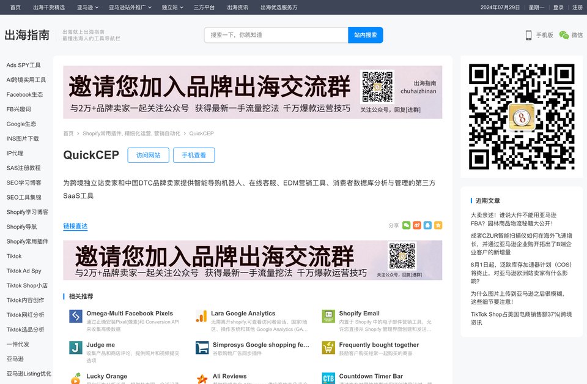Select 亚马逊Listing优化 in the sidebar
The width and height of the screenshot is (587, 384).
click(x=29, y=374)
